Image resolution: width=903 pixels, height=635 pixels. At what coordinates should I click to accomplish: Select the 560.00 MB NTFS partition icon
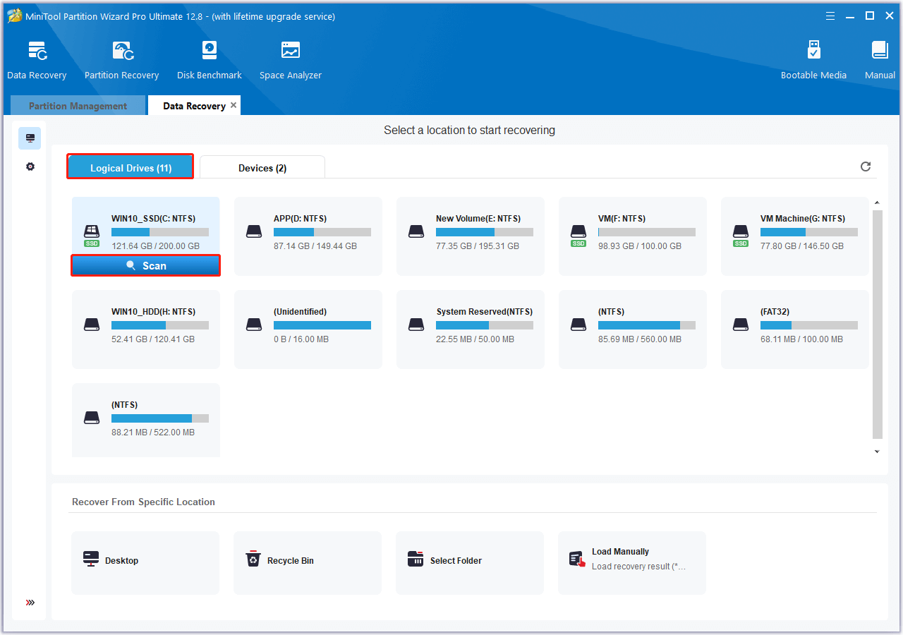[x=578, y=325]
